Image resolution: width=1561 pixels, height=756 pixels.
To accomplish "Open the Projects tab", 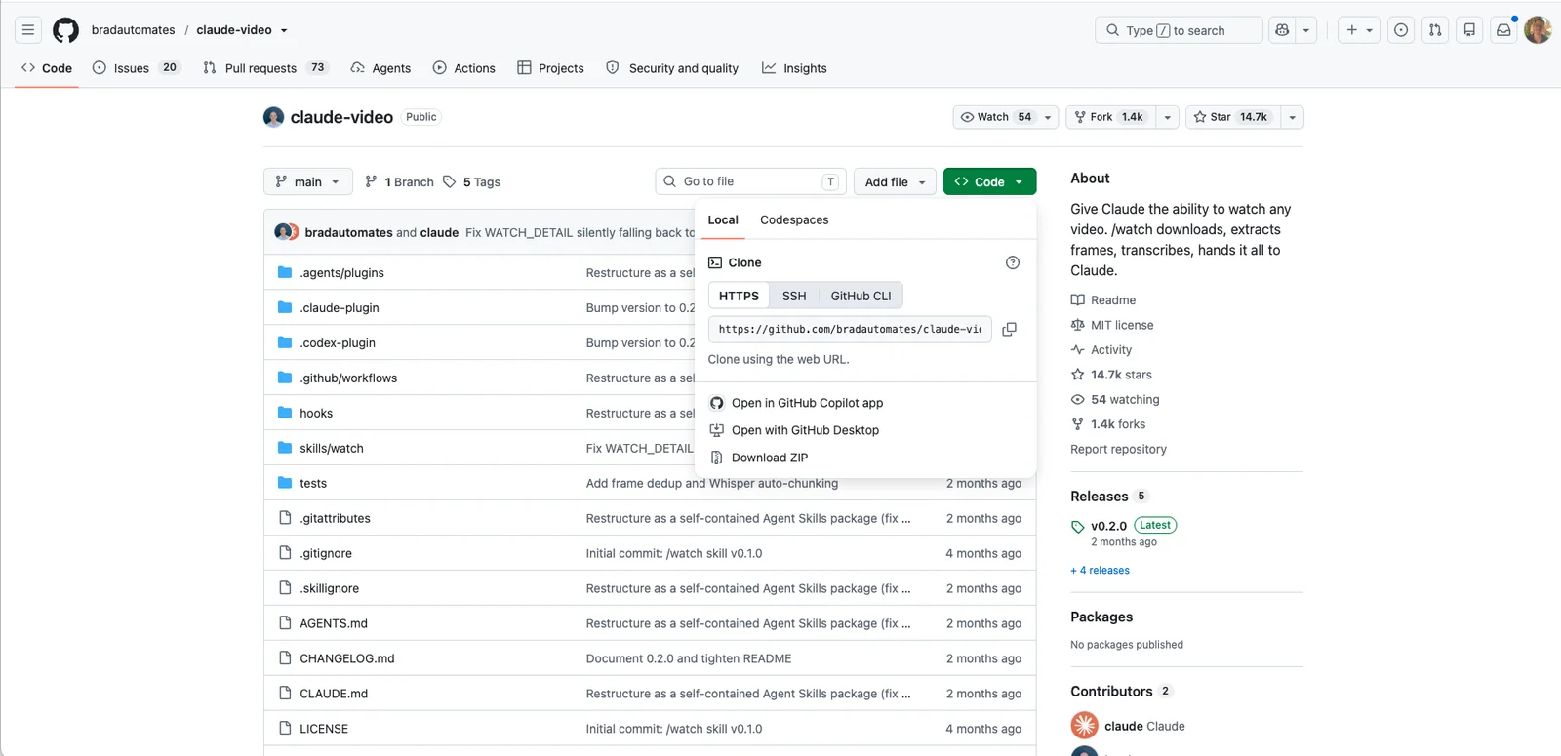I will coord(551,68).
